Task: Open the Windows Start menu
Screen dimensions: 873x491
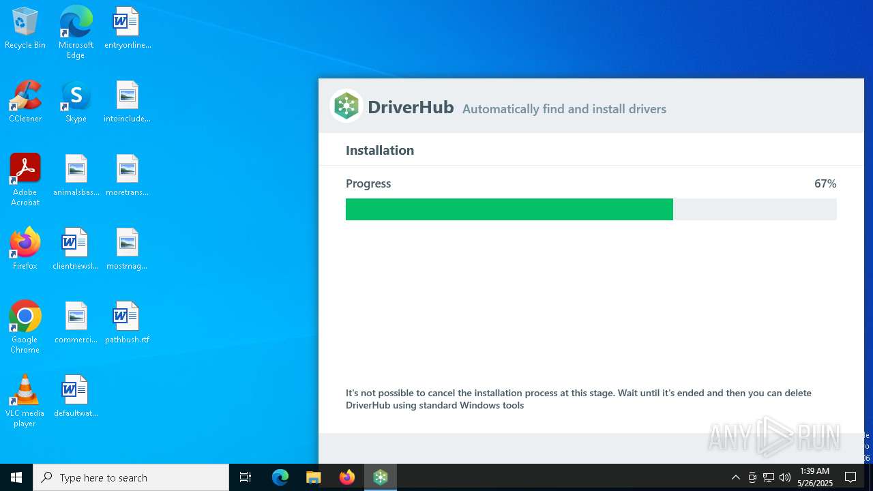Action: 16,477
